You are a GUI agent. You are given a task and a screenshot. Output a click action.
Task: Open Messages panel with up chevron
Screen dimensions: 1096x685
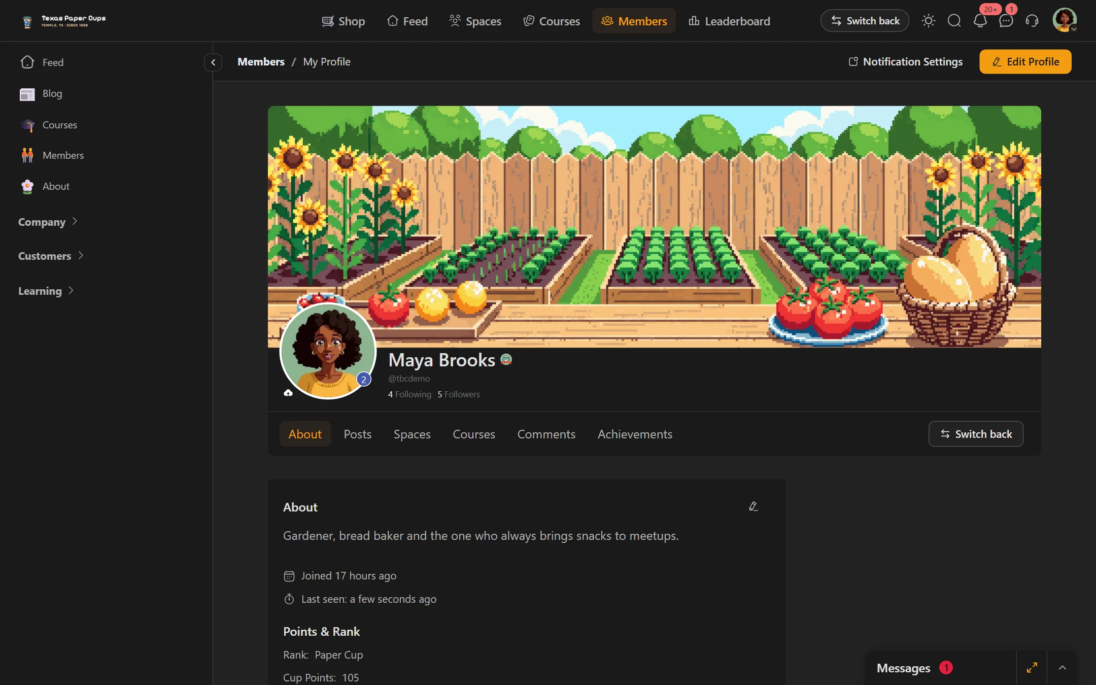pos(1063,668)
